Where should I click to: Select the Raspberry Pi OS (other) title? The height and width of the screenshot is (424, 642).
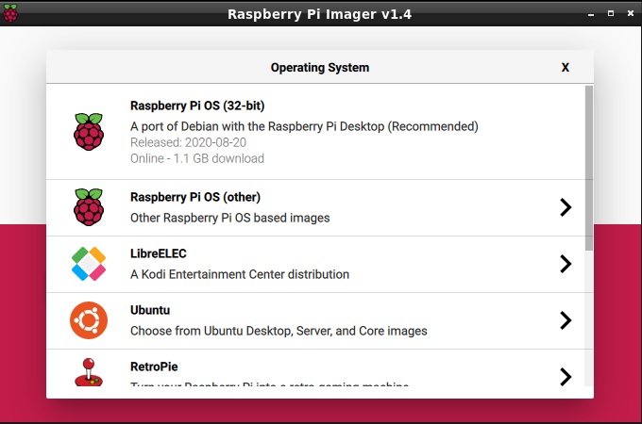point(195,197)
